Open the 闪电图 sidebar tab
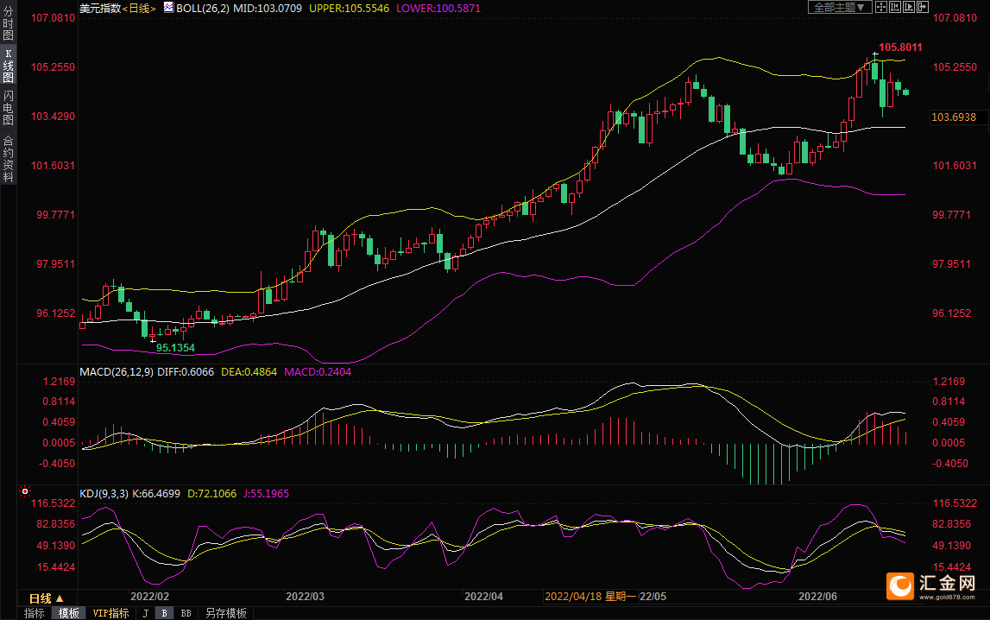This screenshot has height=620, width=990. pyautogui.click(x=9, y=108)
